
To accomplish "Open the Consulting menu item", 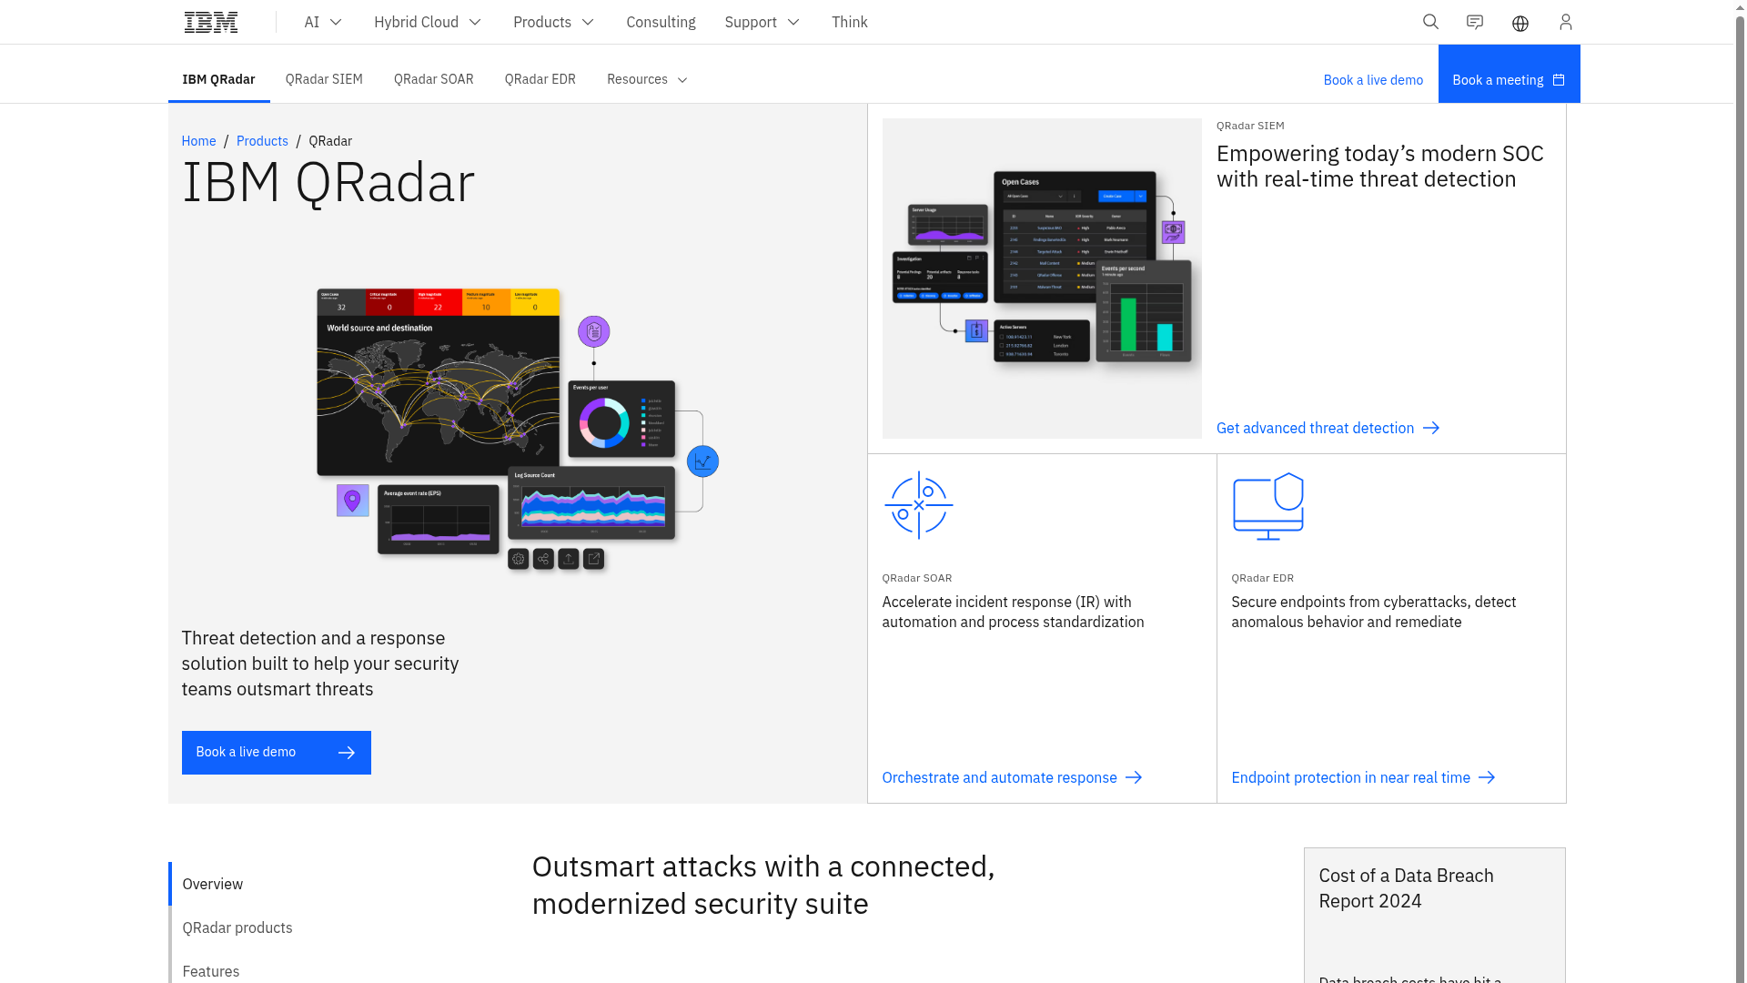I will 661,22.
